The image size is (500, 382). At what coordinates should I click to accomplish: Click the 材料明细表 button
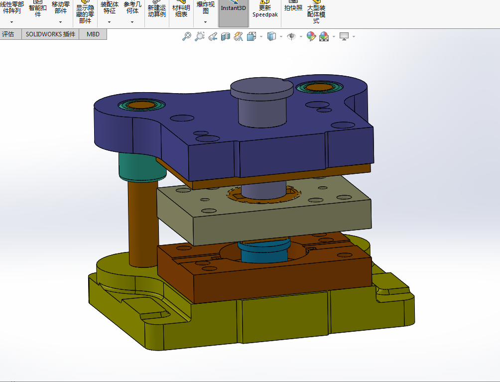click(x=181, y=10)
